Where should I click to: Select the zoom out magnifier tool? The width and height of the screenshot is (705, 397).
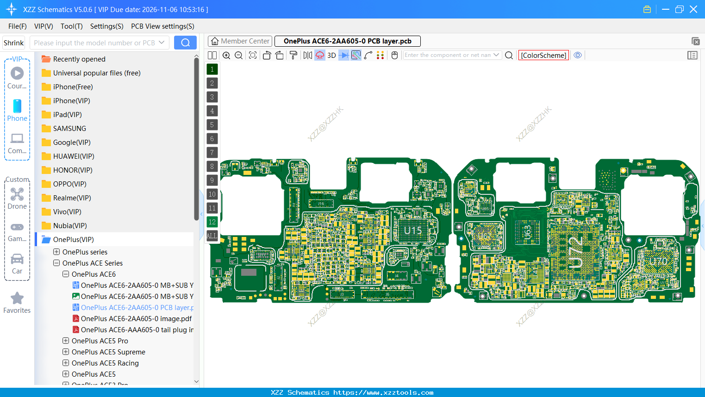click(238, 55)
